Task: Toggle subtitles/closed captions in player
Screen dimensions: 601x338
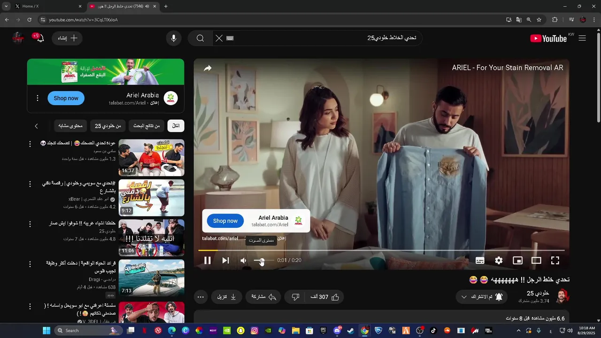Action: (480, 261)
